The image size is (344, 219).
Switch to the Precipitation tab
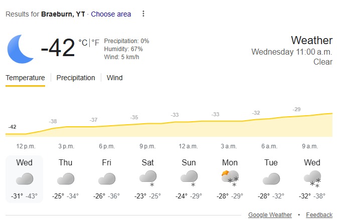pyautogui.click(x=76, y=78)
